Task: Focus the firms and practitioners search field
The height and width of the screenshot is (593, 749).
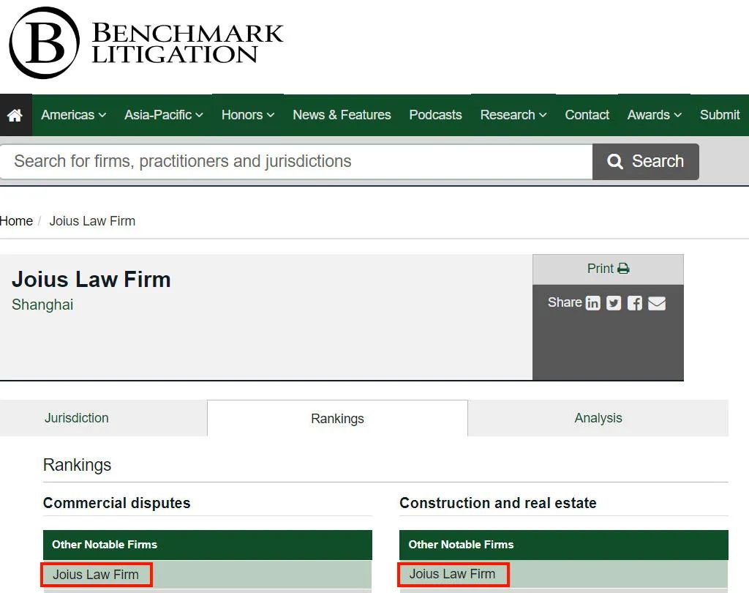Action: 296,162
